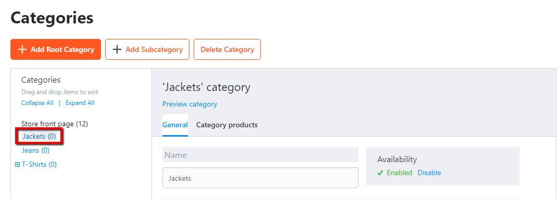
Task: Click the plus icon on Add Subcategory
Action: coord(117,49)
